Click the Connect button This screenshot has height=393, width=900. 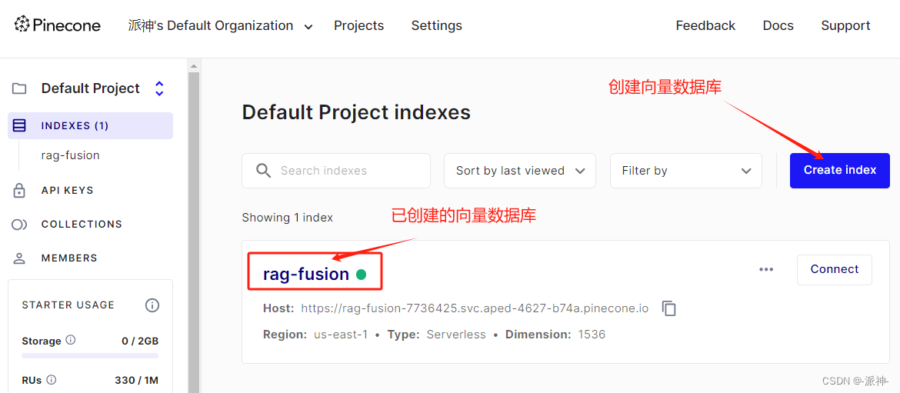click(835, 270)
